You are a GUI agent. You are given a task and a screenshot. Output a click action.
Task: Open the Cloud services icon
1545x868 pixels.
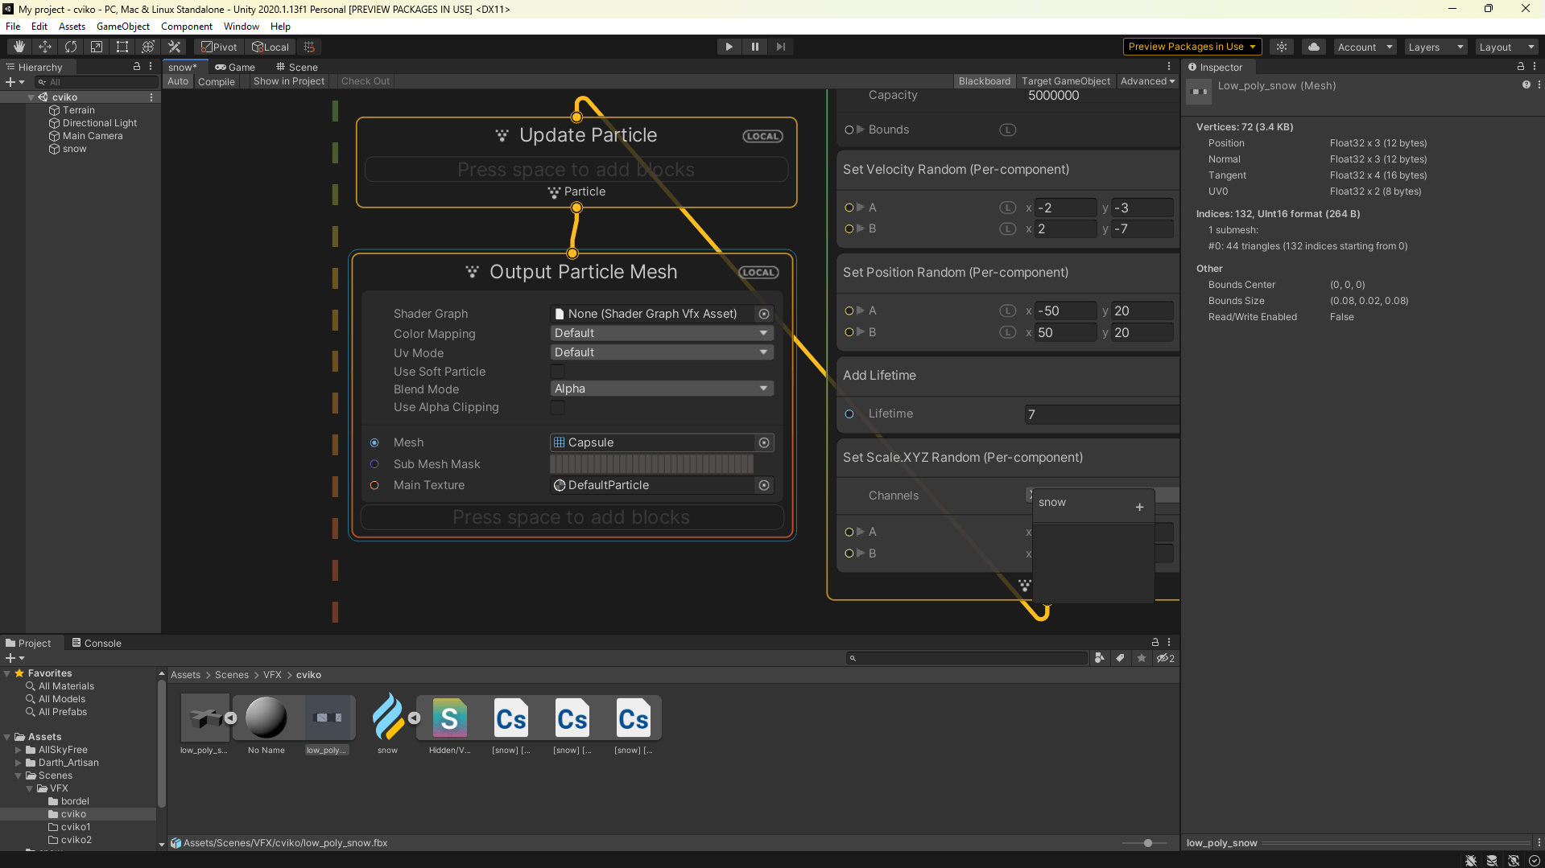click(x=1314, y=47)
